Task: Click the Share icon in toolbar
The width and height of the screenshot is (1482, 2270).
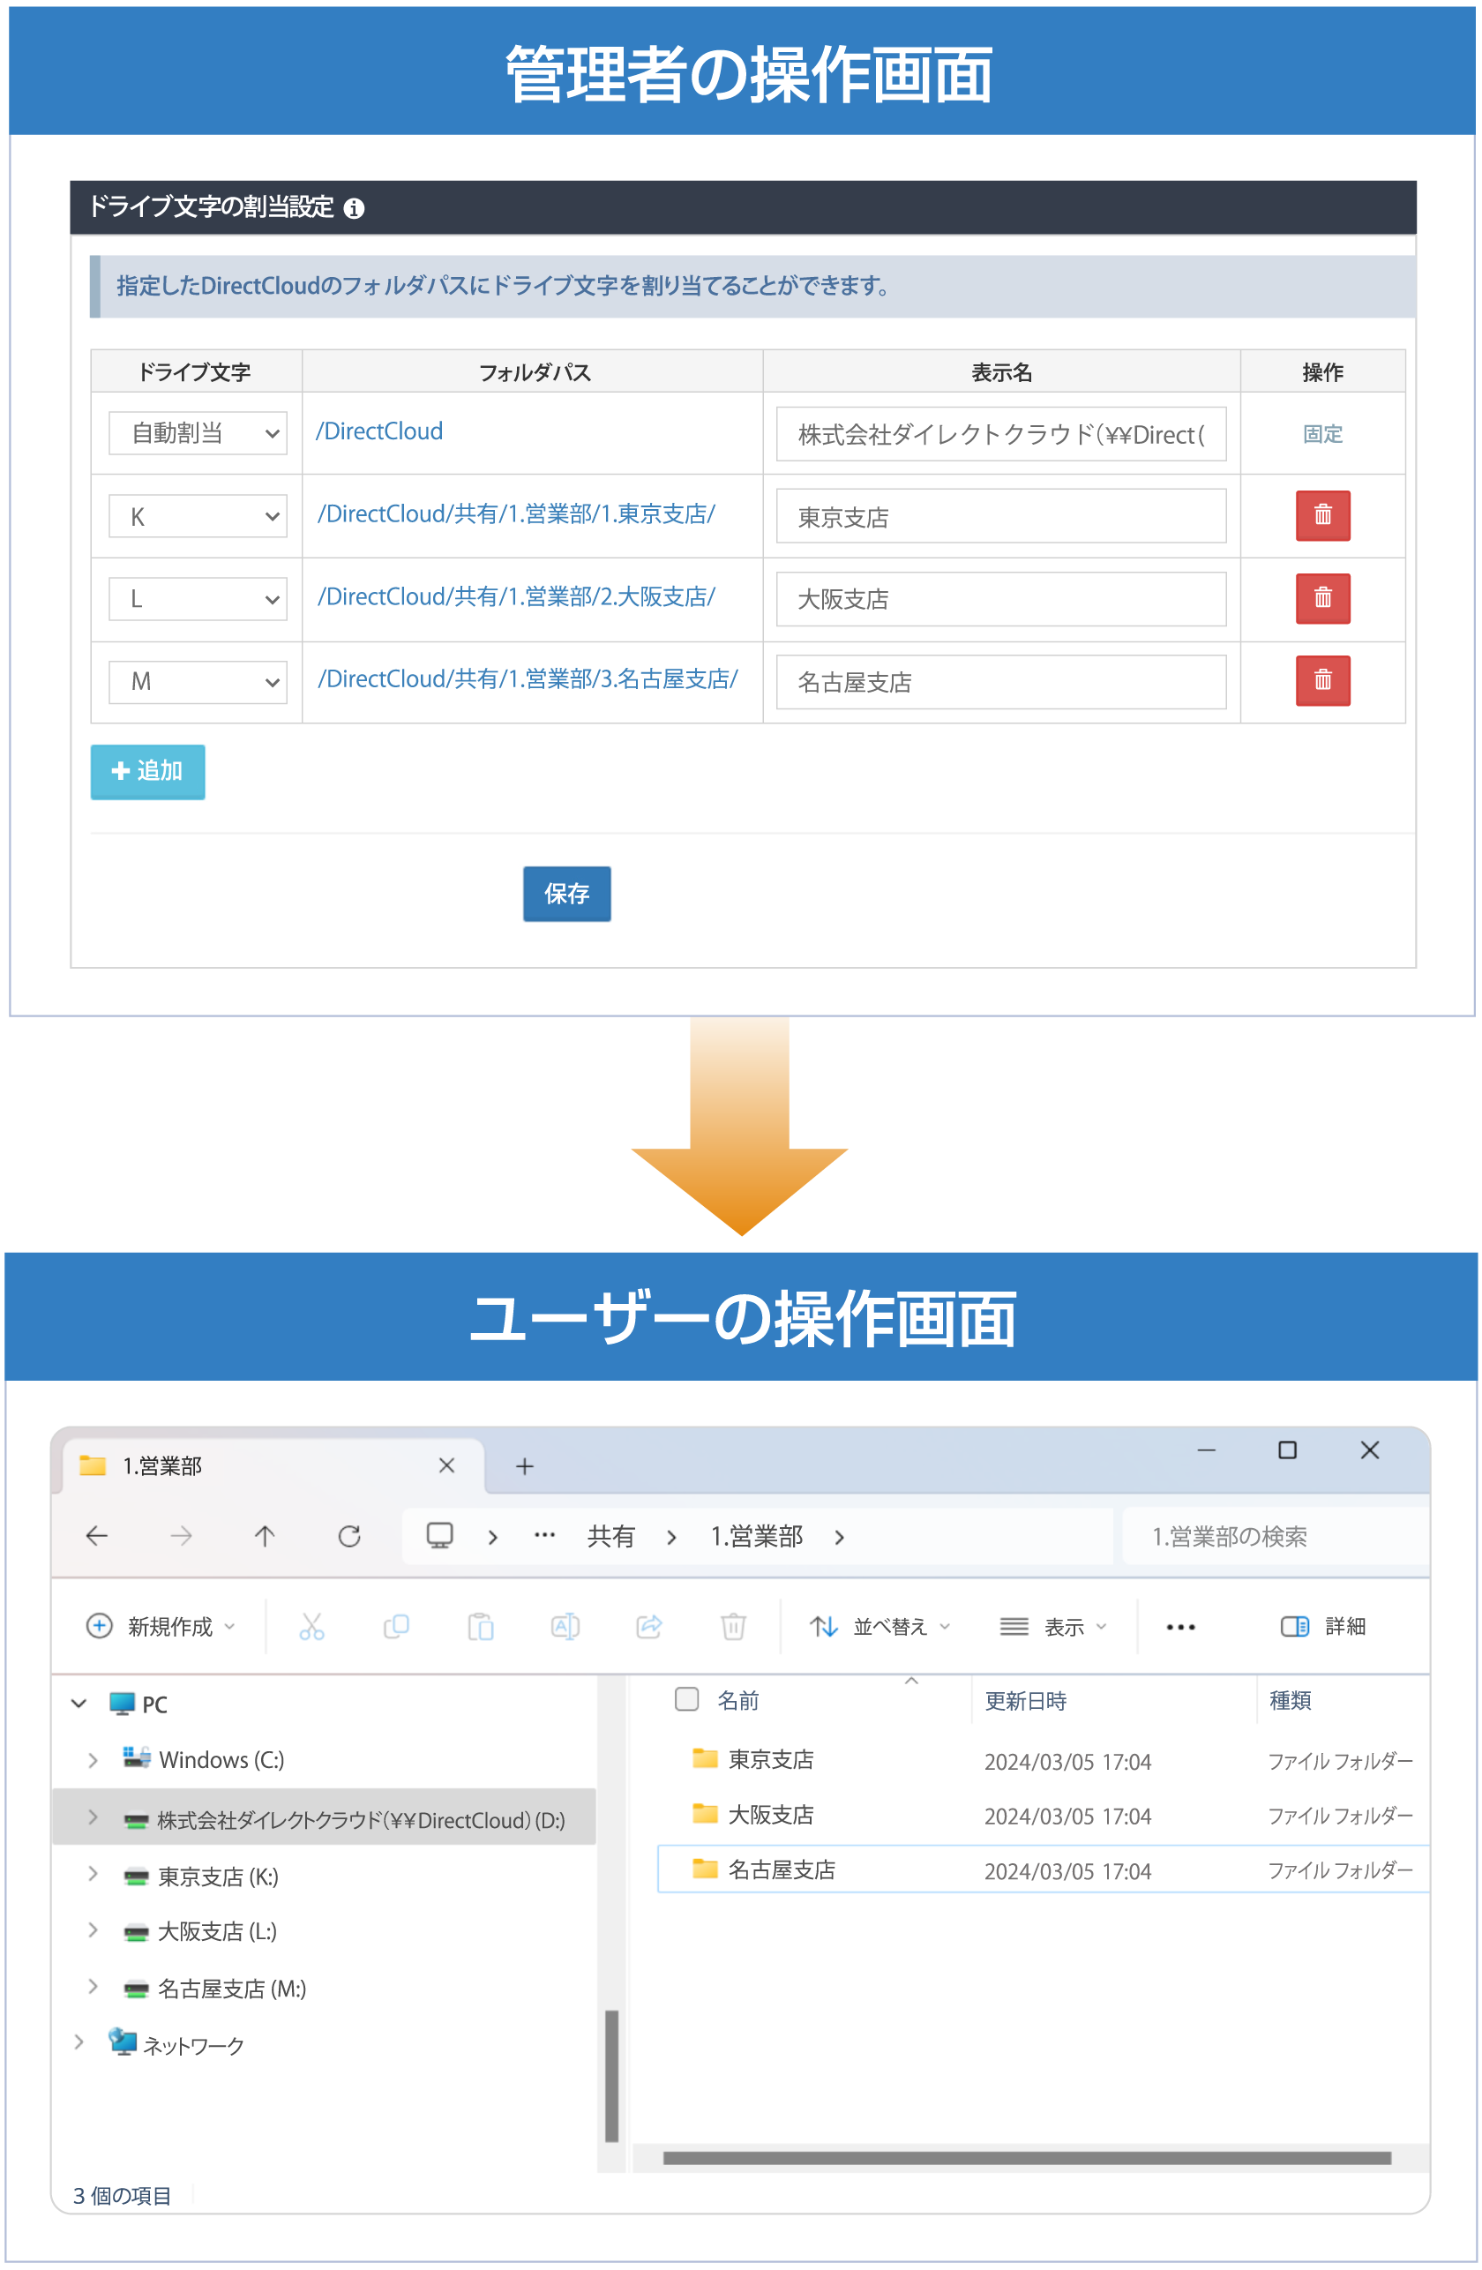Action: (x=648, y=1625)
